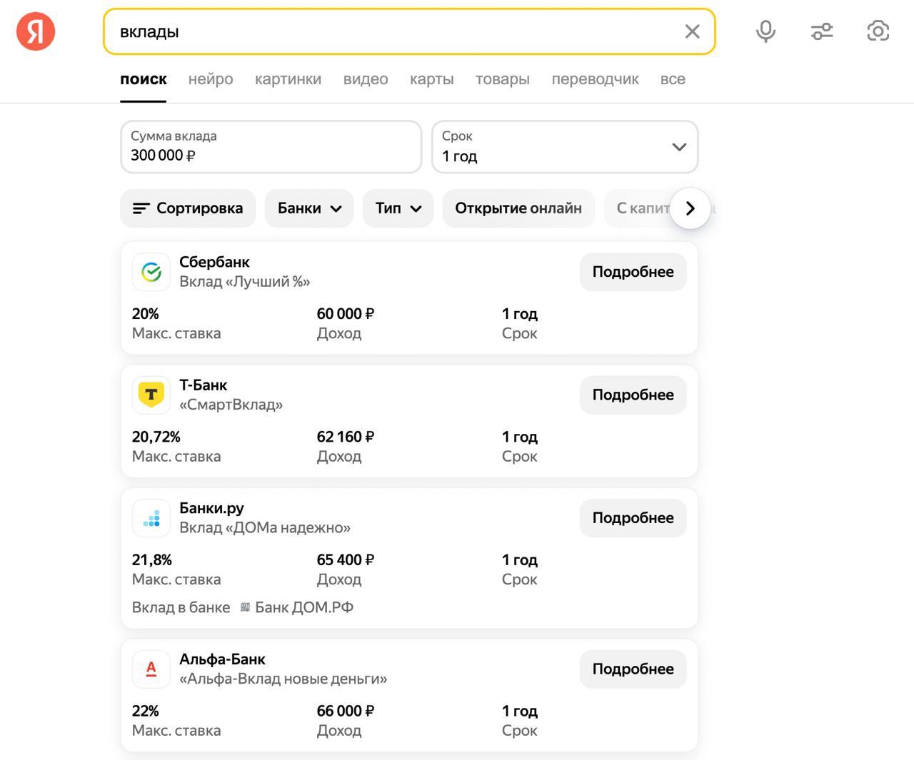Open the все tab

pyautogui.click(x=673, y=79)
